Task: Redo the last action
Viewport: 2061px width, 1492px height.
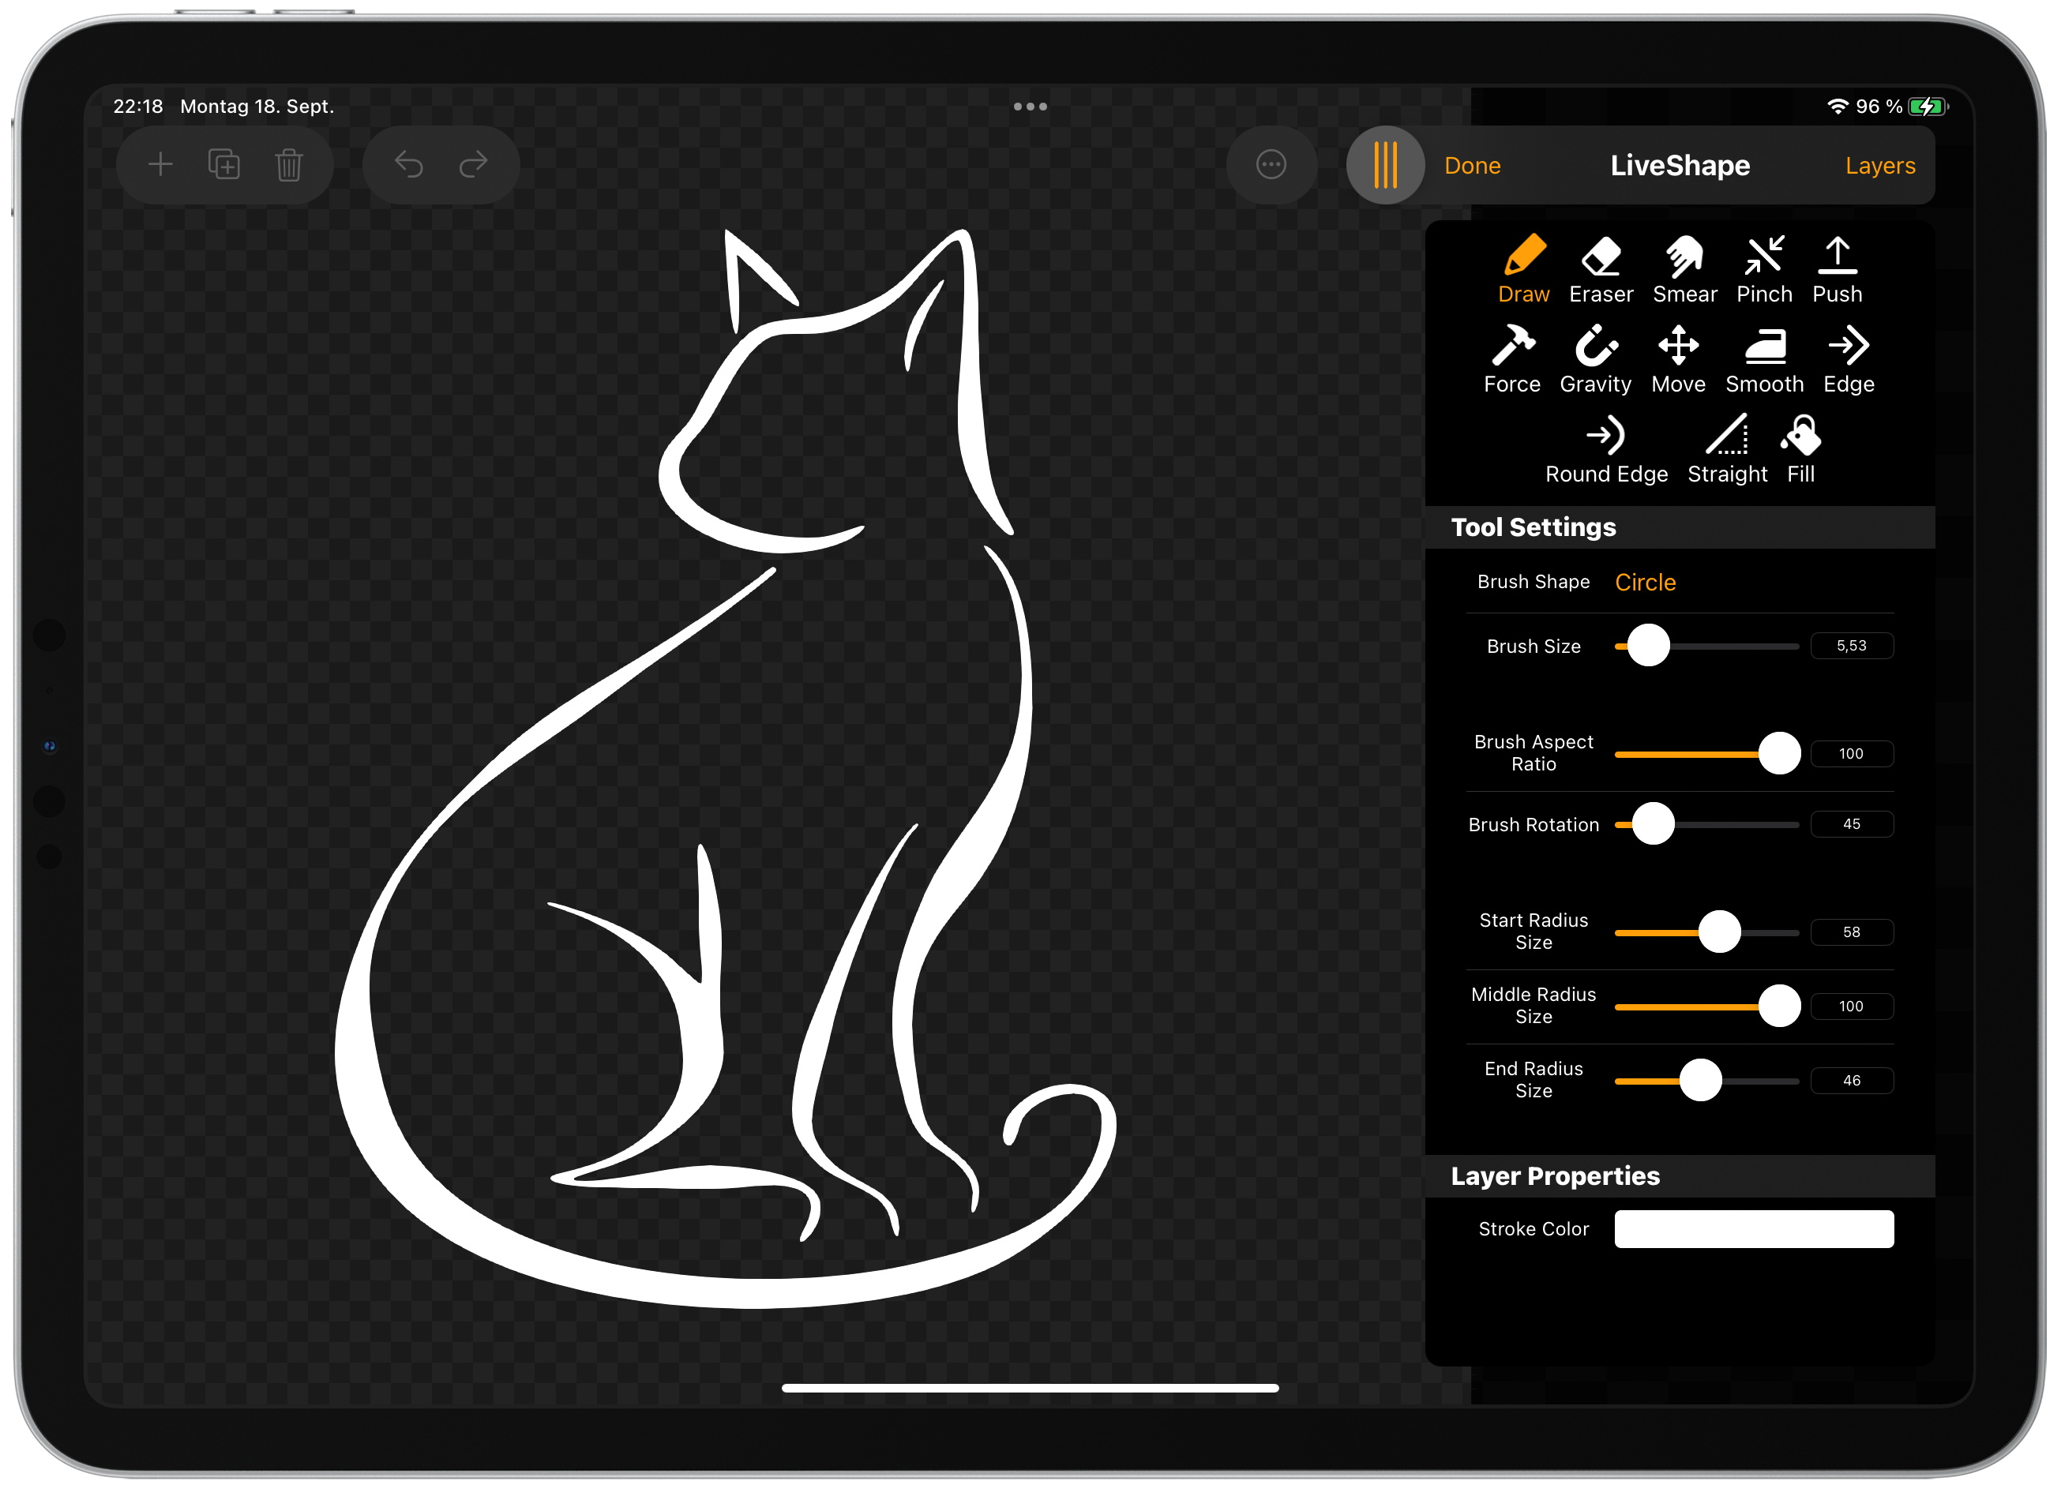Action: 474,164
